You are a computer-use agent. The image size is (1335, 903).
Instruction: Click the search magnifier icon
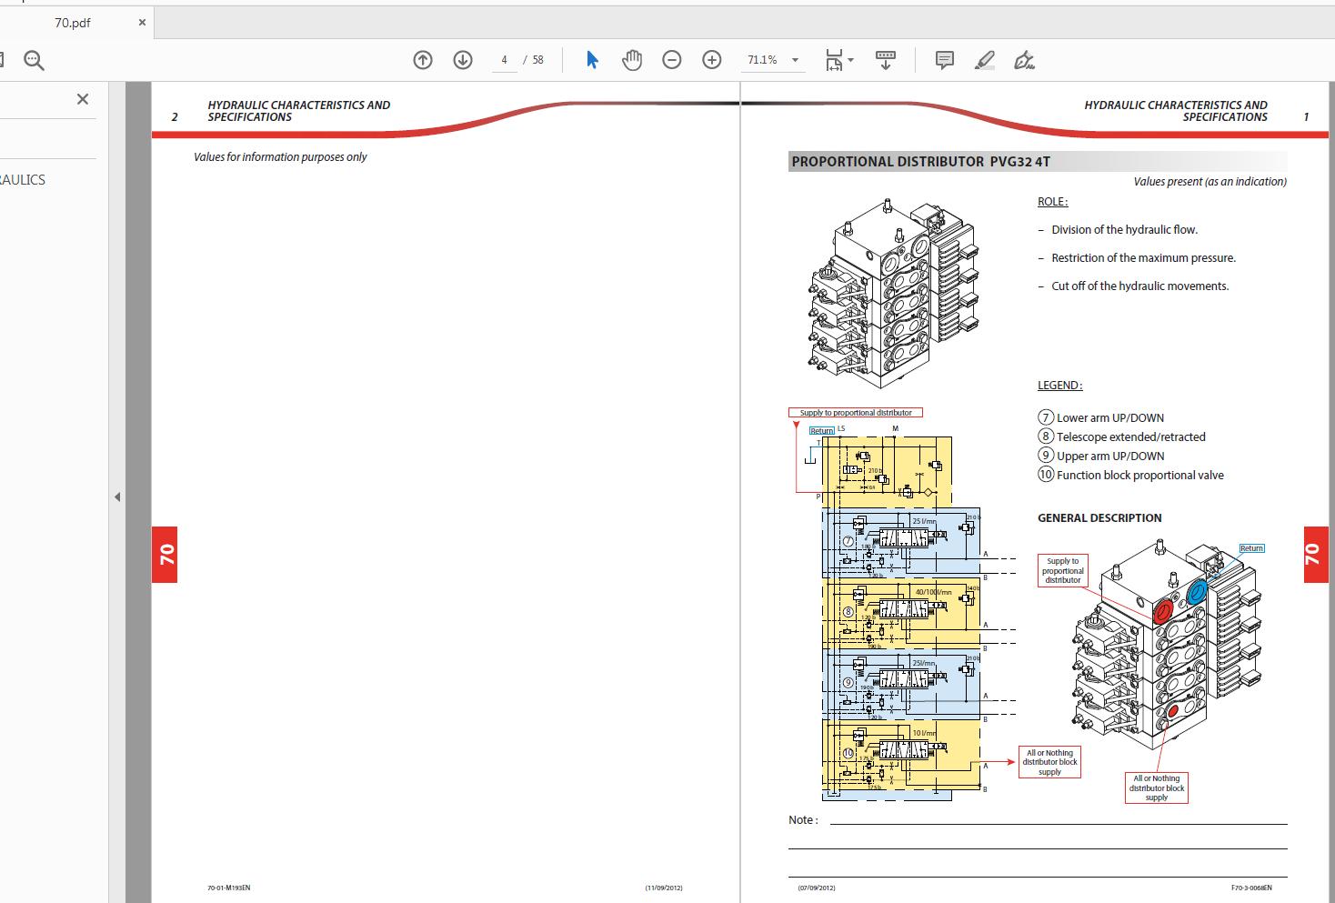pos(35,61)
